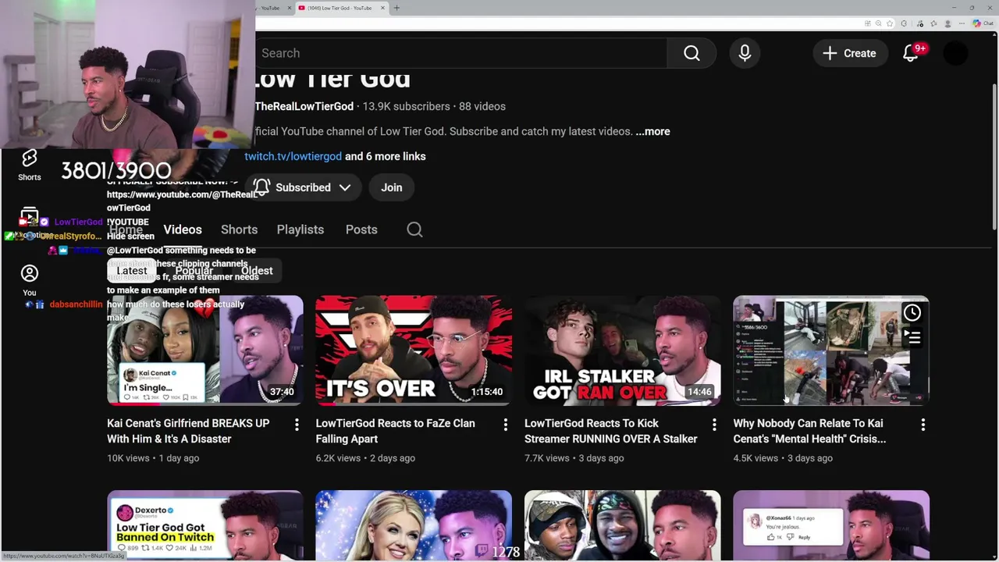Click the '10K views • 1 day ago' text
The width and height of the screenshot is (999, 562).
(x=153, y=458)
